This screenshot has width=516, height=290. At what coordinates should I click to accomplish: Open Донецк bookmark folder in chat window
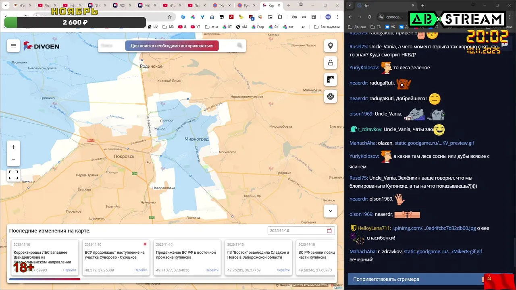coord(358,27)
